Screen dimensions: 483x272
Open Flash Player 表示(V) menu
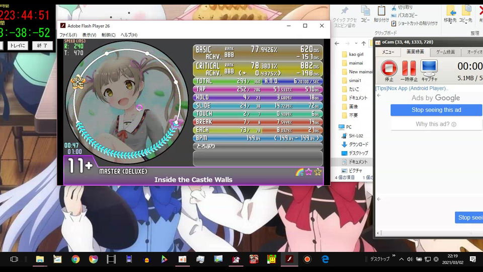point(89,35)
